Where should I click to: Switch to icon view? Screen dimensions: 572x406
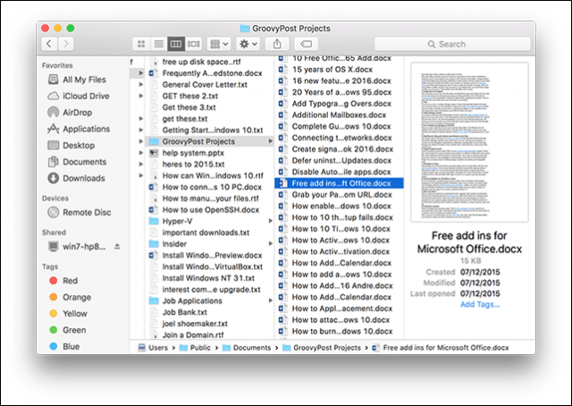141,44
